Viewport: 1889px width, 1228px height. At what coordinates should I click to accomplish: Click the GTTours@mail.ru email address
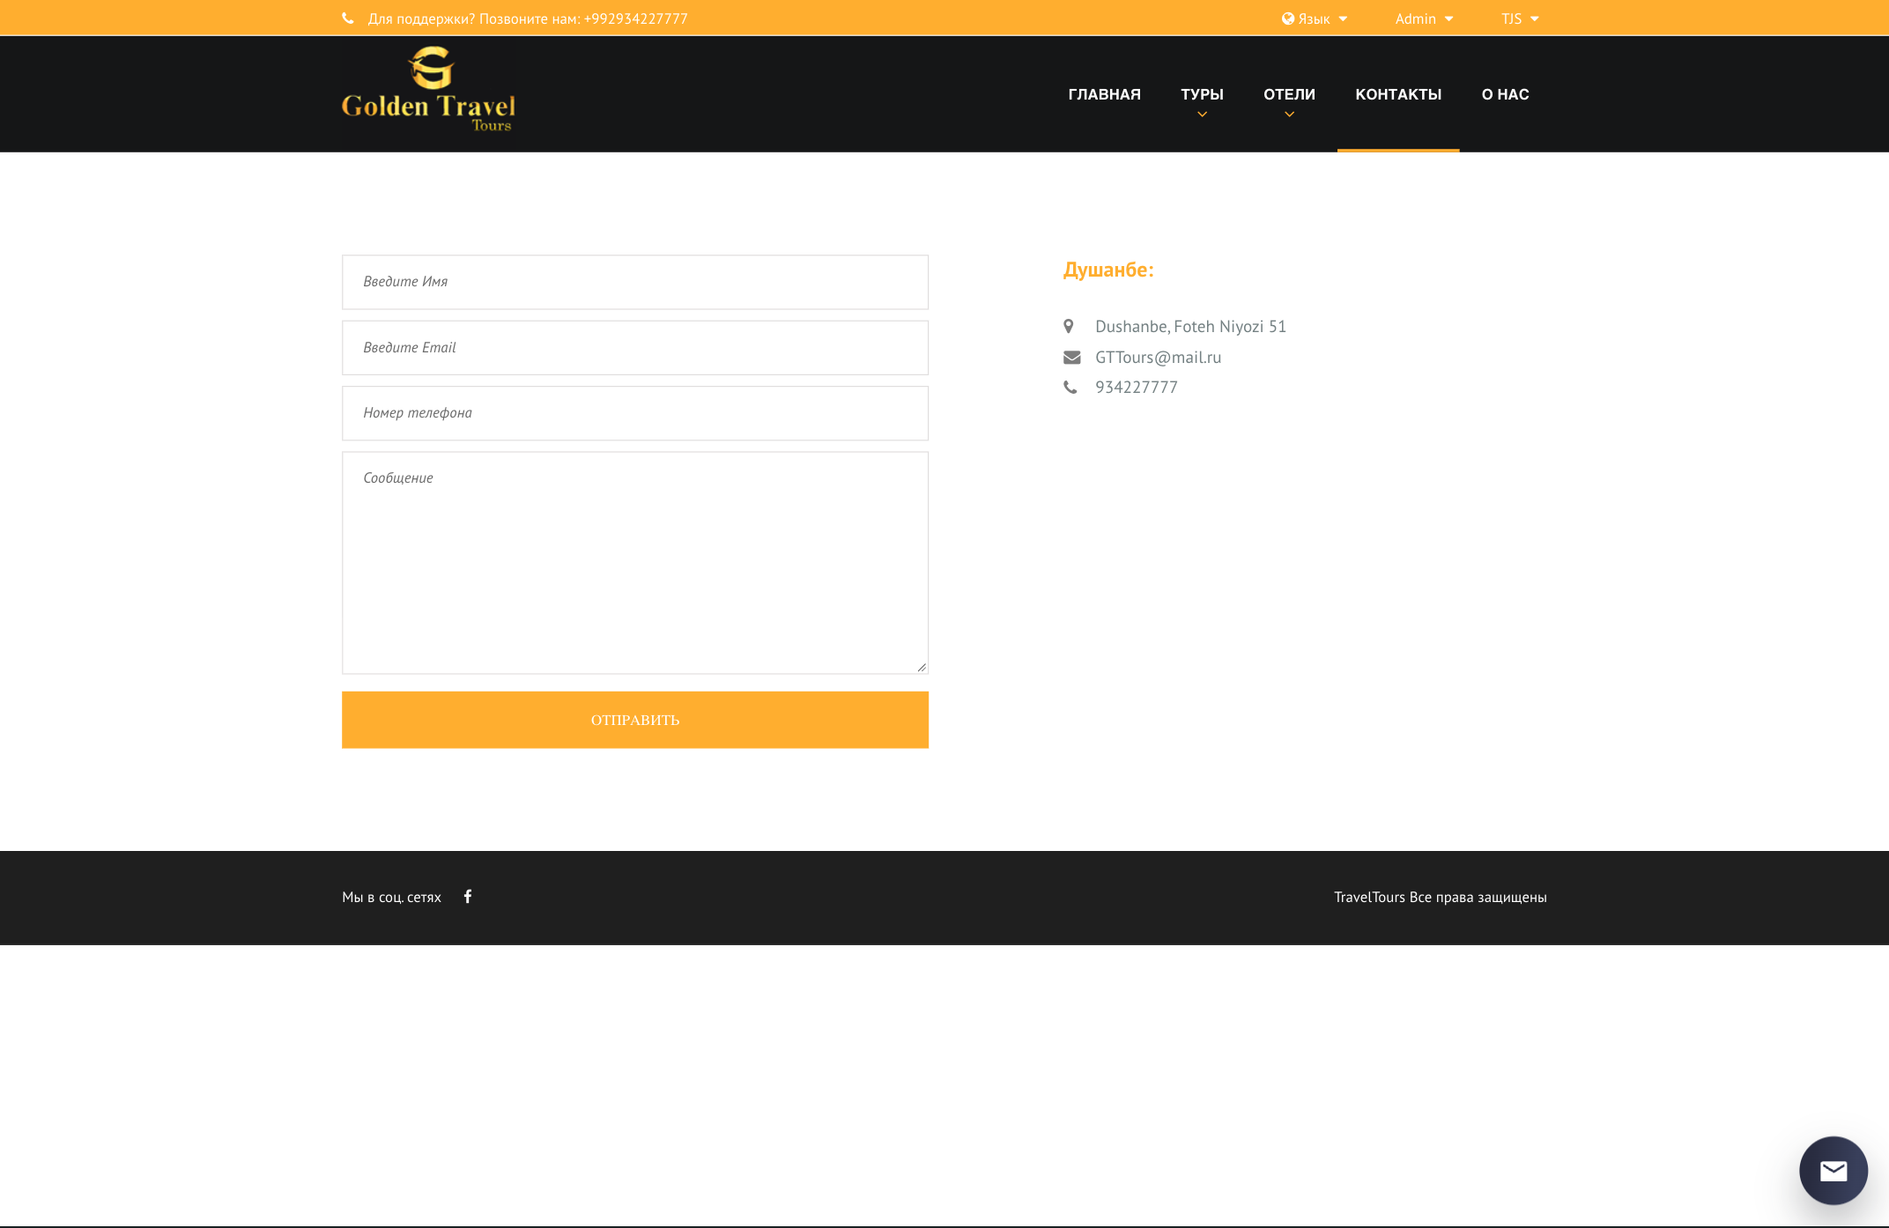coord(1158,358)
